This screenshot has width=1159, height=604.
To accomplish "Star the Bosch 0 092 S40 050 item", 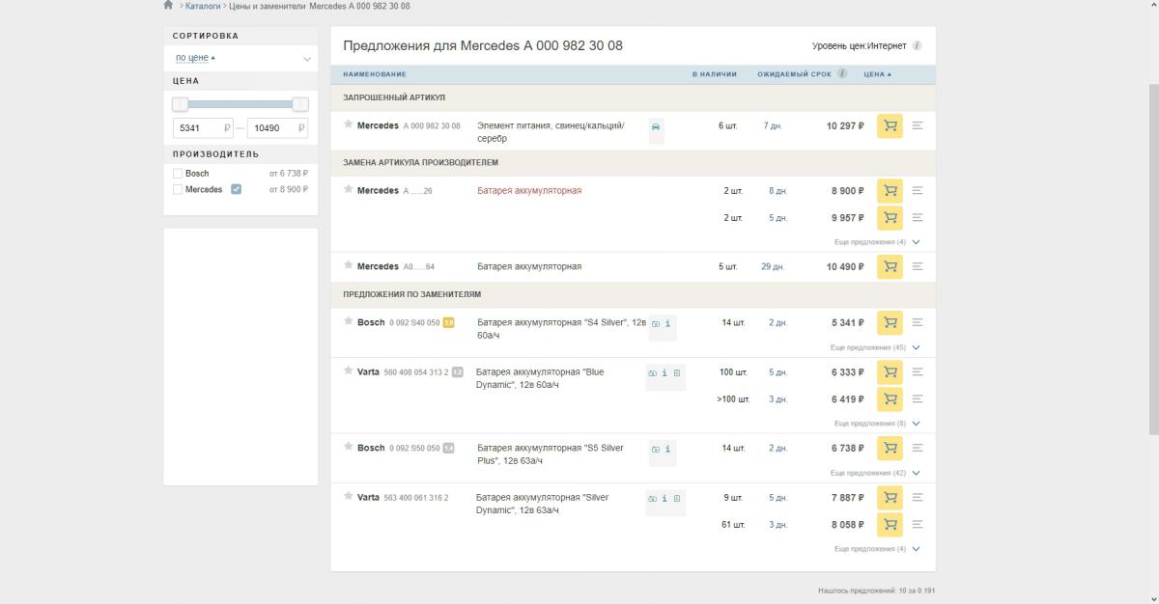I will tap(349, 321).
